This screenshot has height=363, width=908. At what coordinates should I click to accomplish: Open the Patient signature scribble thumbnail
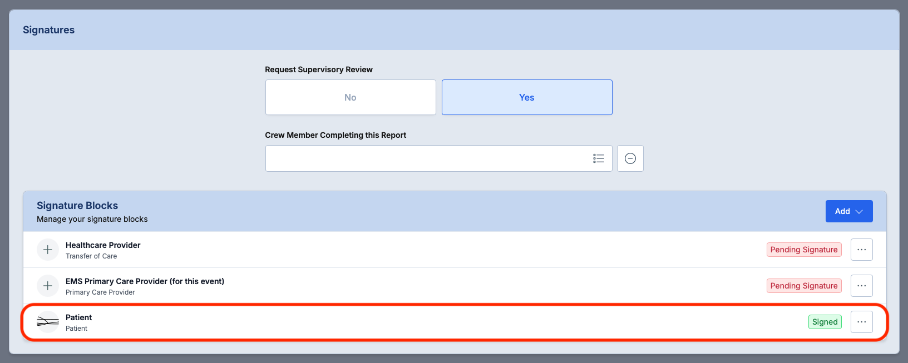(x=48, y=322)
